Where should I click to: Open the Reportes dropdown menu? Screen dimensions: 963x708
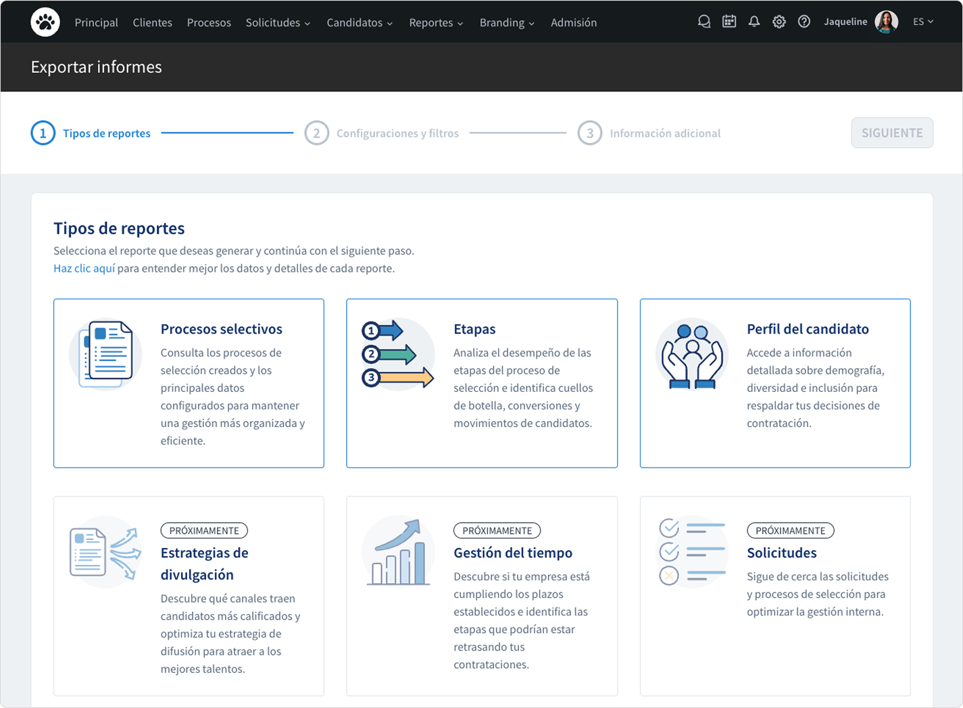pos(436,22)
